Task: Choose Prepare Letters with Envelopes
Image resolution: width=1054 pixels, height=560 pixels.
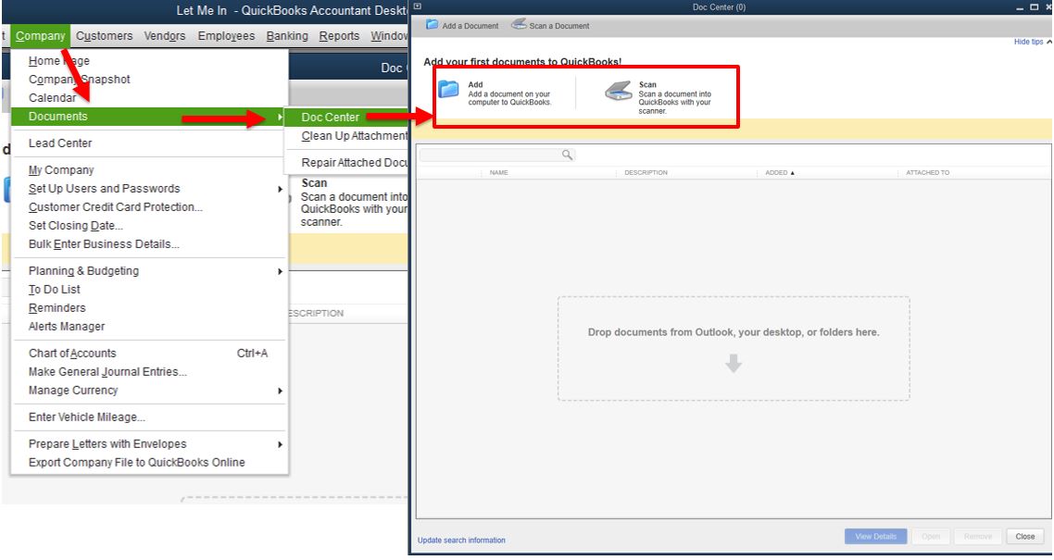Action: click(107, 444)
